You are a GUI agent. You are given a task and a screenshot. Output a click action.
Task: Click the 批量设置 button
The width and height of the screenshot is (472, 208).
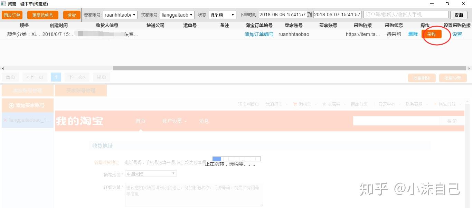pyautogui.click(x=453, y=78)
